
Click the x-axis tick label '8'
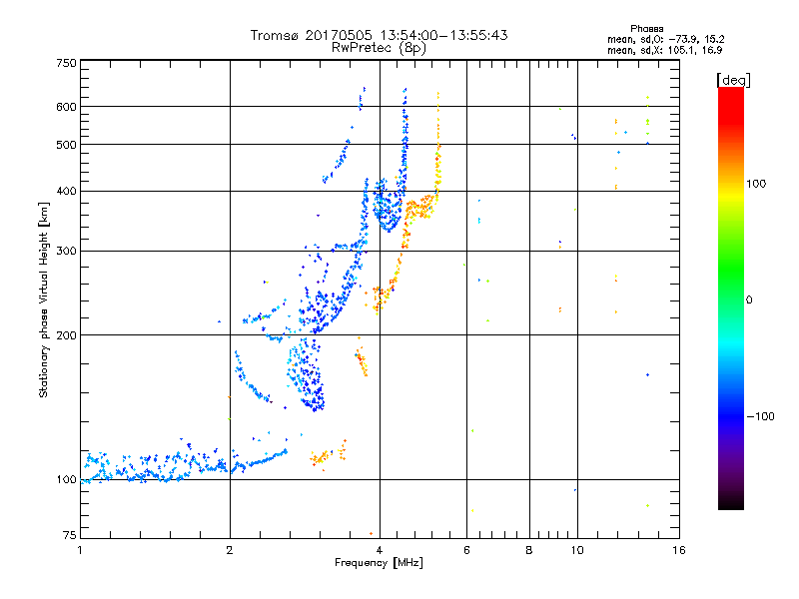(x=529, y=550)
